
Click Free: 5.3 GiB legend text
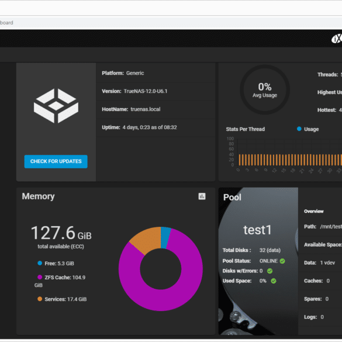[59, 264]
